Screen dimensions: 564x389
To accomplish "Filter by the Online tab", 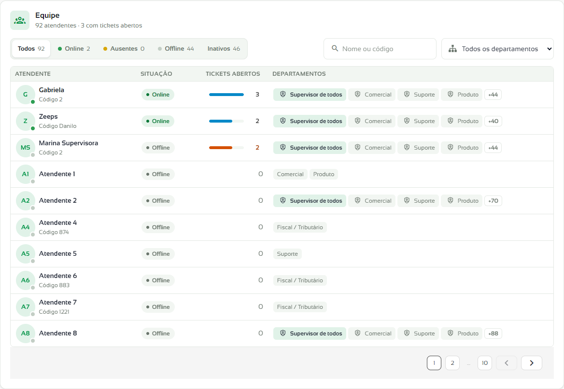I will [x=74, y=49].
